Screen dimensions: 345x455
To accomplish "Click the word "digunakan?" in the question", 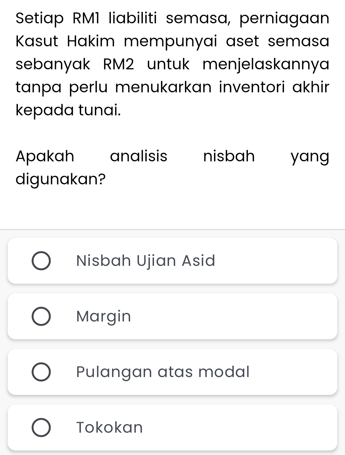I will point(61,179).
